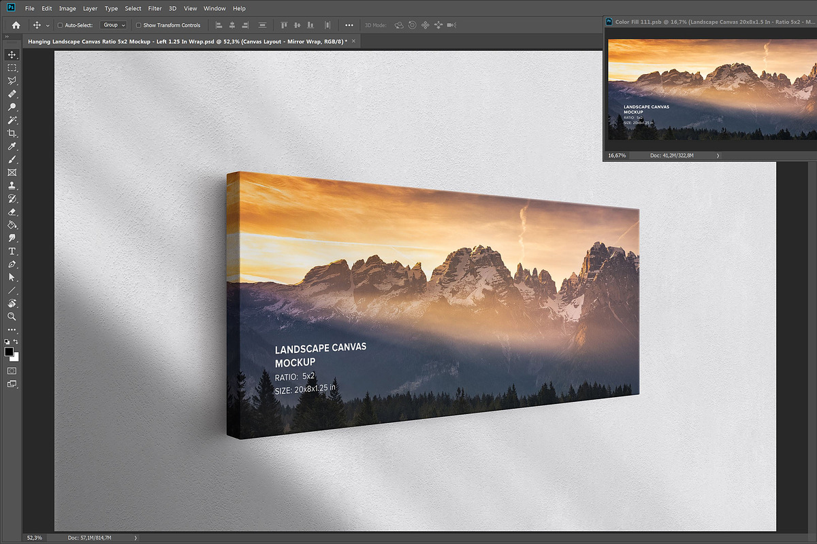Select the Zoom magnifier tool
The image size is (817, 544).
click(12, 316)
